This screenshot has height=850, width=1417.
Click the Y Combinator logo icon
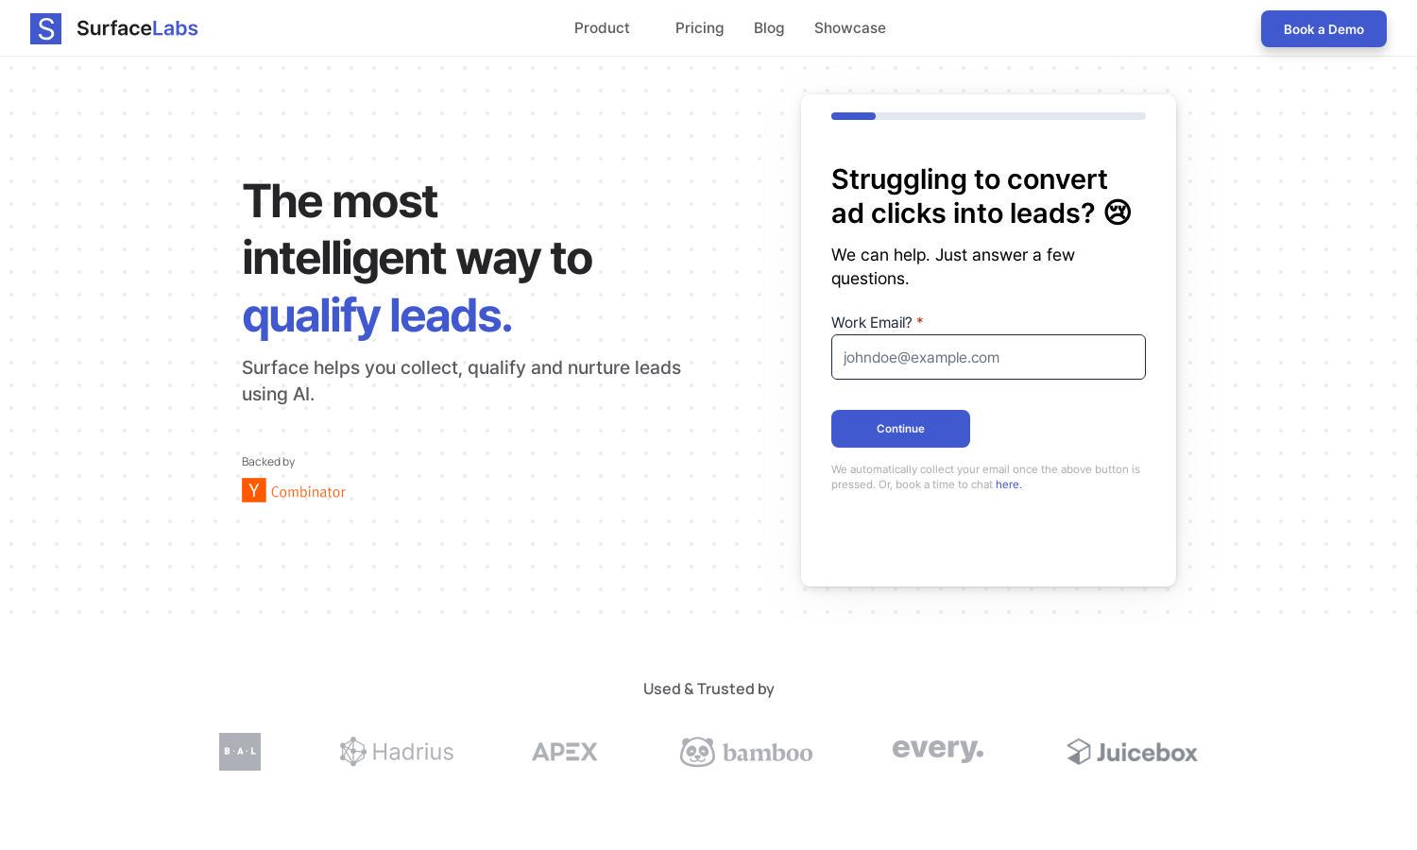[x=253, y=490]
